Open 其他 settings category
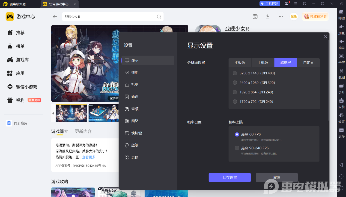 click(x=148, y=157)
